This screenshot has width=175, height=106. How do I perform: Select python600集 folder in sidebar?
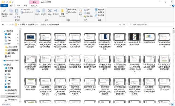coord(11,47)
